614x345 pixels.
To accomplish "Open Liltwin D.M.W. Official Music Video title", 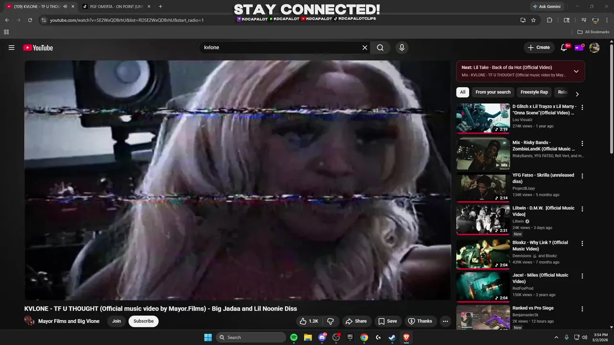I will pos(543,211).
